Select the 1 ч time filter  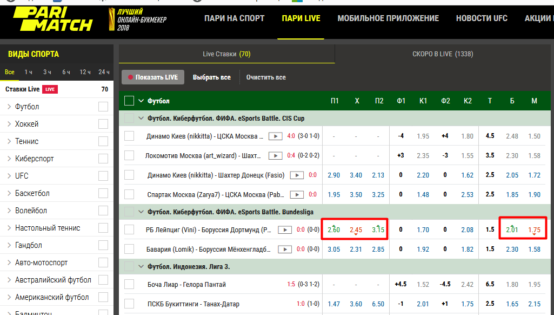(x=28, y=72)
